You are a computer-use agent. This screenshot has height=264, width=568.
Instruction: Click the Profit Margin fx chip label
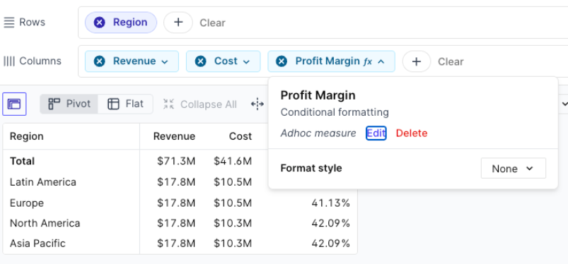pyautogui.click(x=334, y=61)
